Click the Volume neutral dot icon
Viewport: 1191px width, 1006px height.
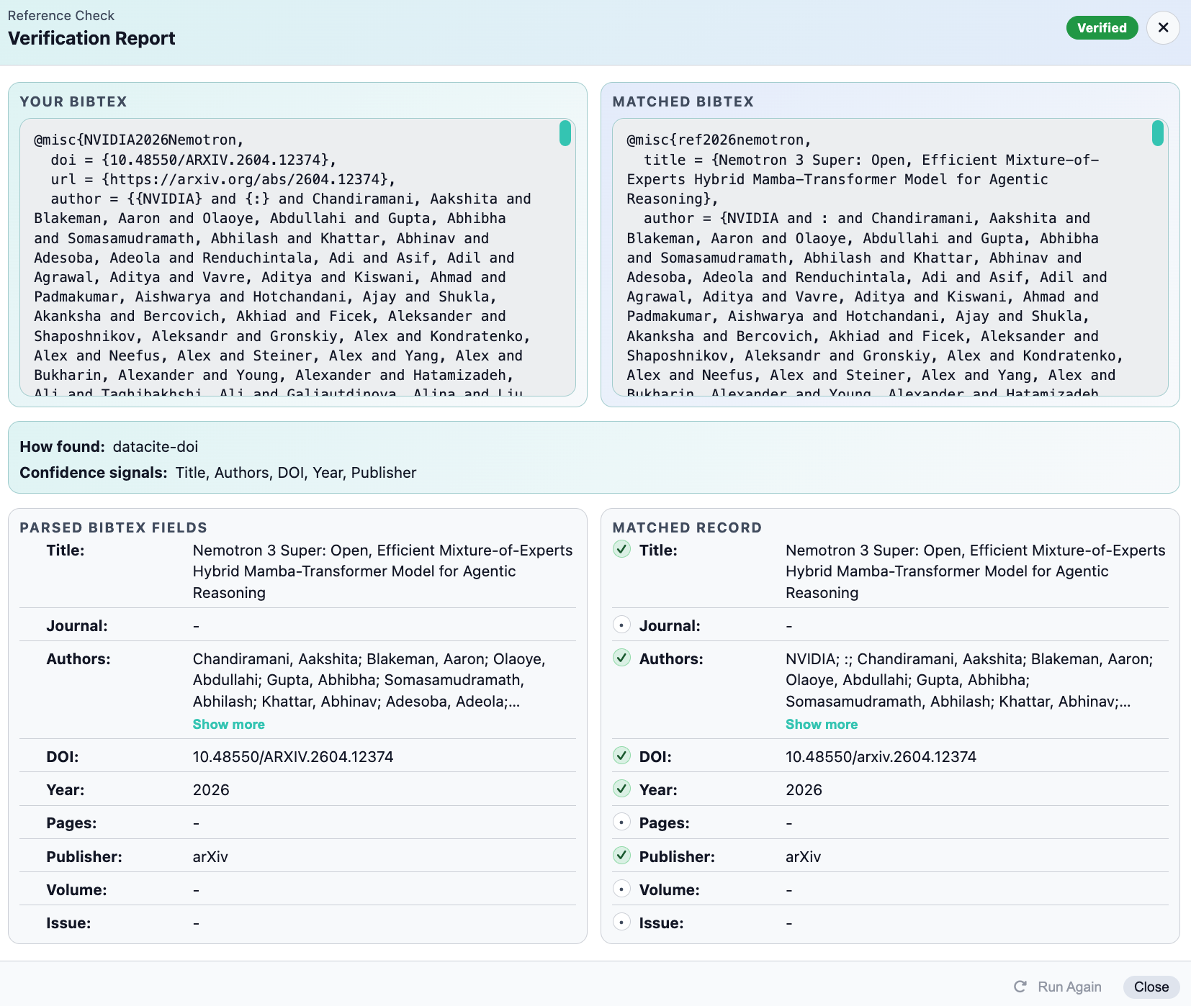click(x=621, y=889)
